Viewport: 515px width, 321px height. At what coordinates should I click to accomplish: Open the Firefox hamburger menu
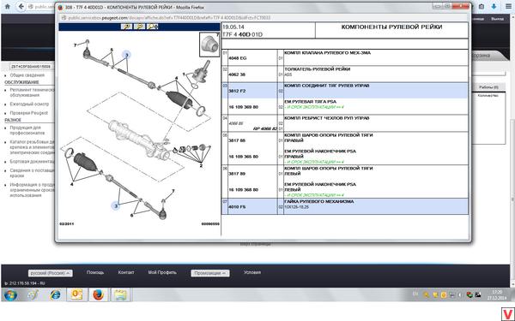coord(508,6)
